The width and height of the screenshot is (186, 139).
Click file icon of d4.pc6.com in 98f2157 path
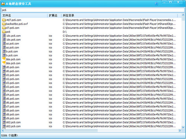(4, 91)
